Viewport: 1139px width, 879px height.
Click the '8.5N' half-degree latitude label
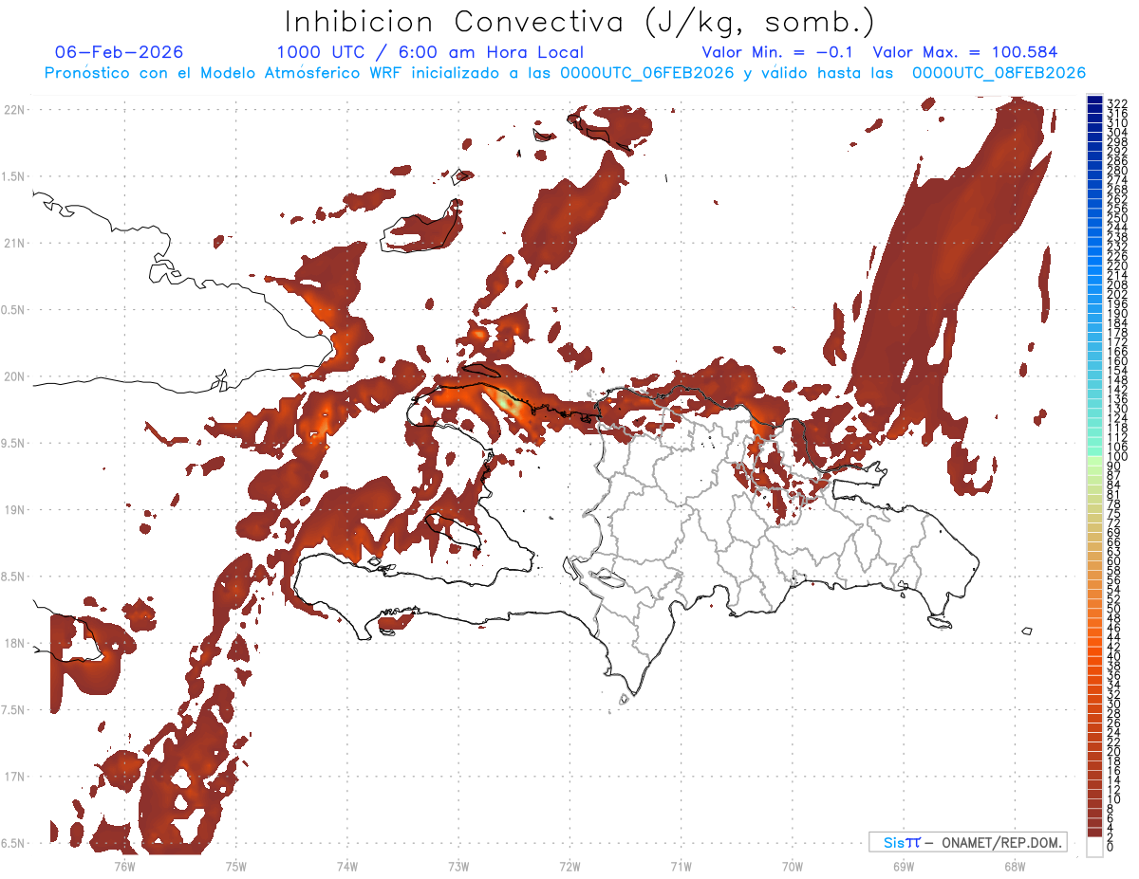[x=14, y=577]
